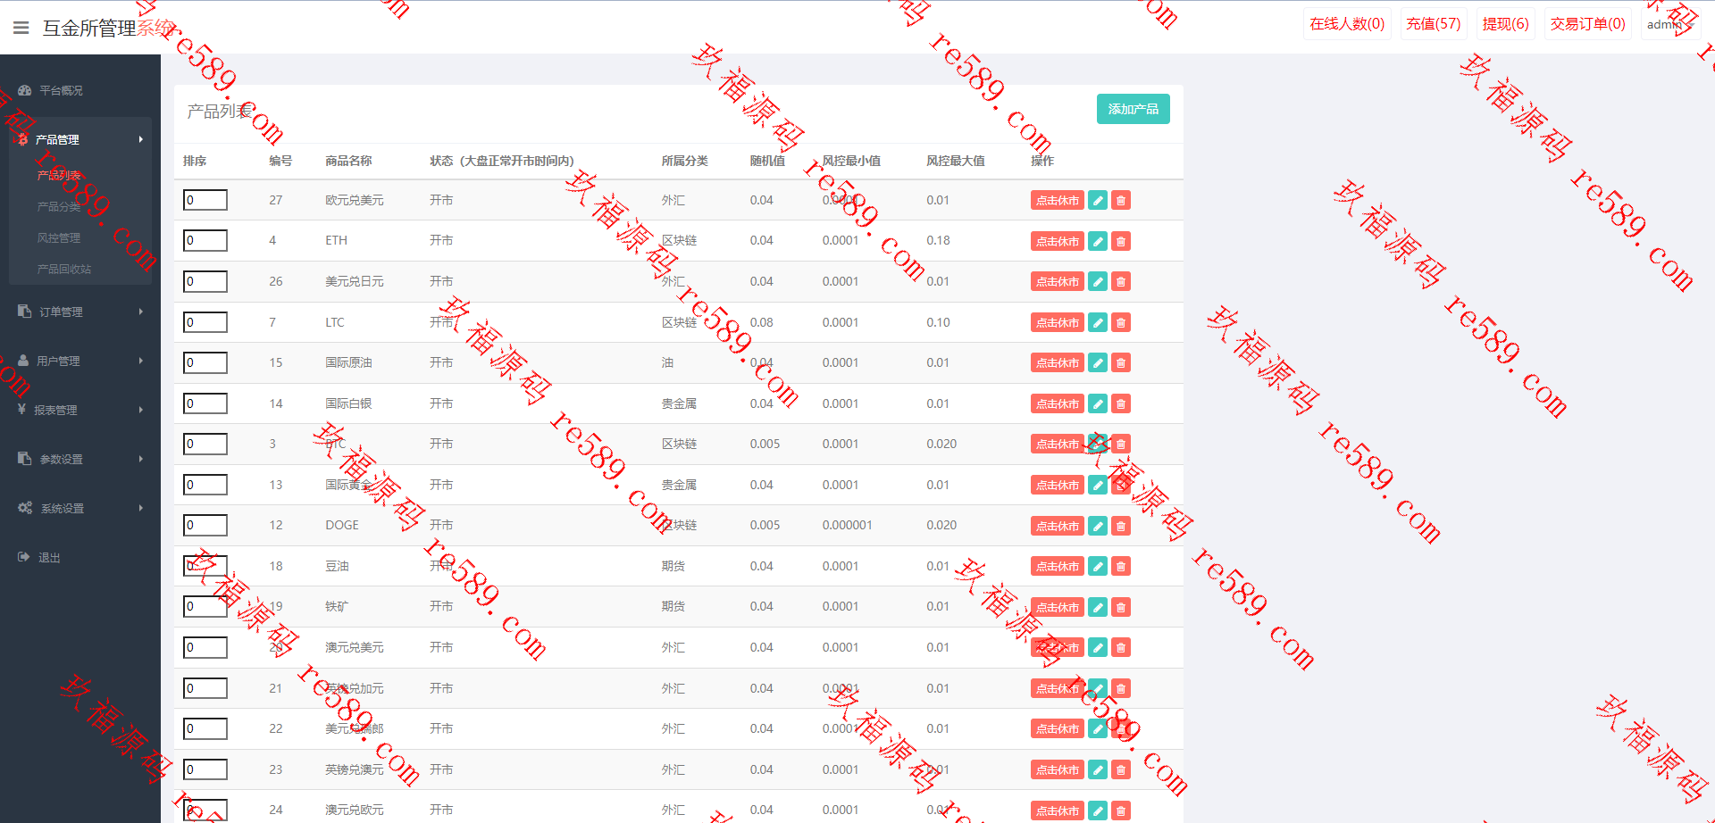The image size is (1715, 823).
Task: Delete the LTC product row
Action: coord(1121,322)
